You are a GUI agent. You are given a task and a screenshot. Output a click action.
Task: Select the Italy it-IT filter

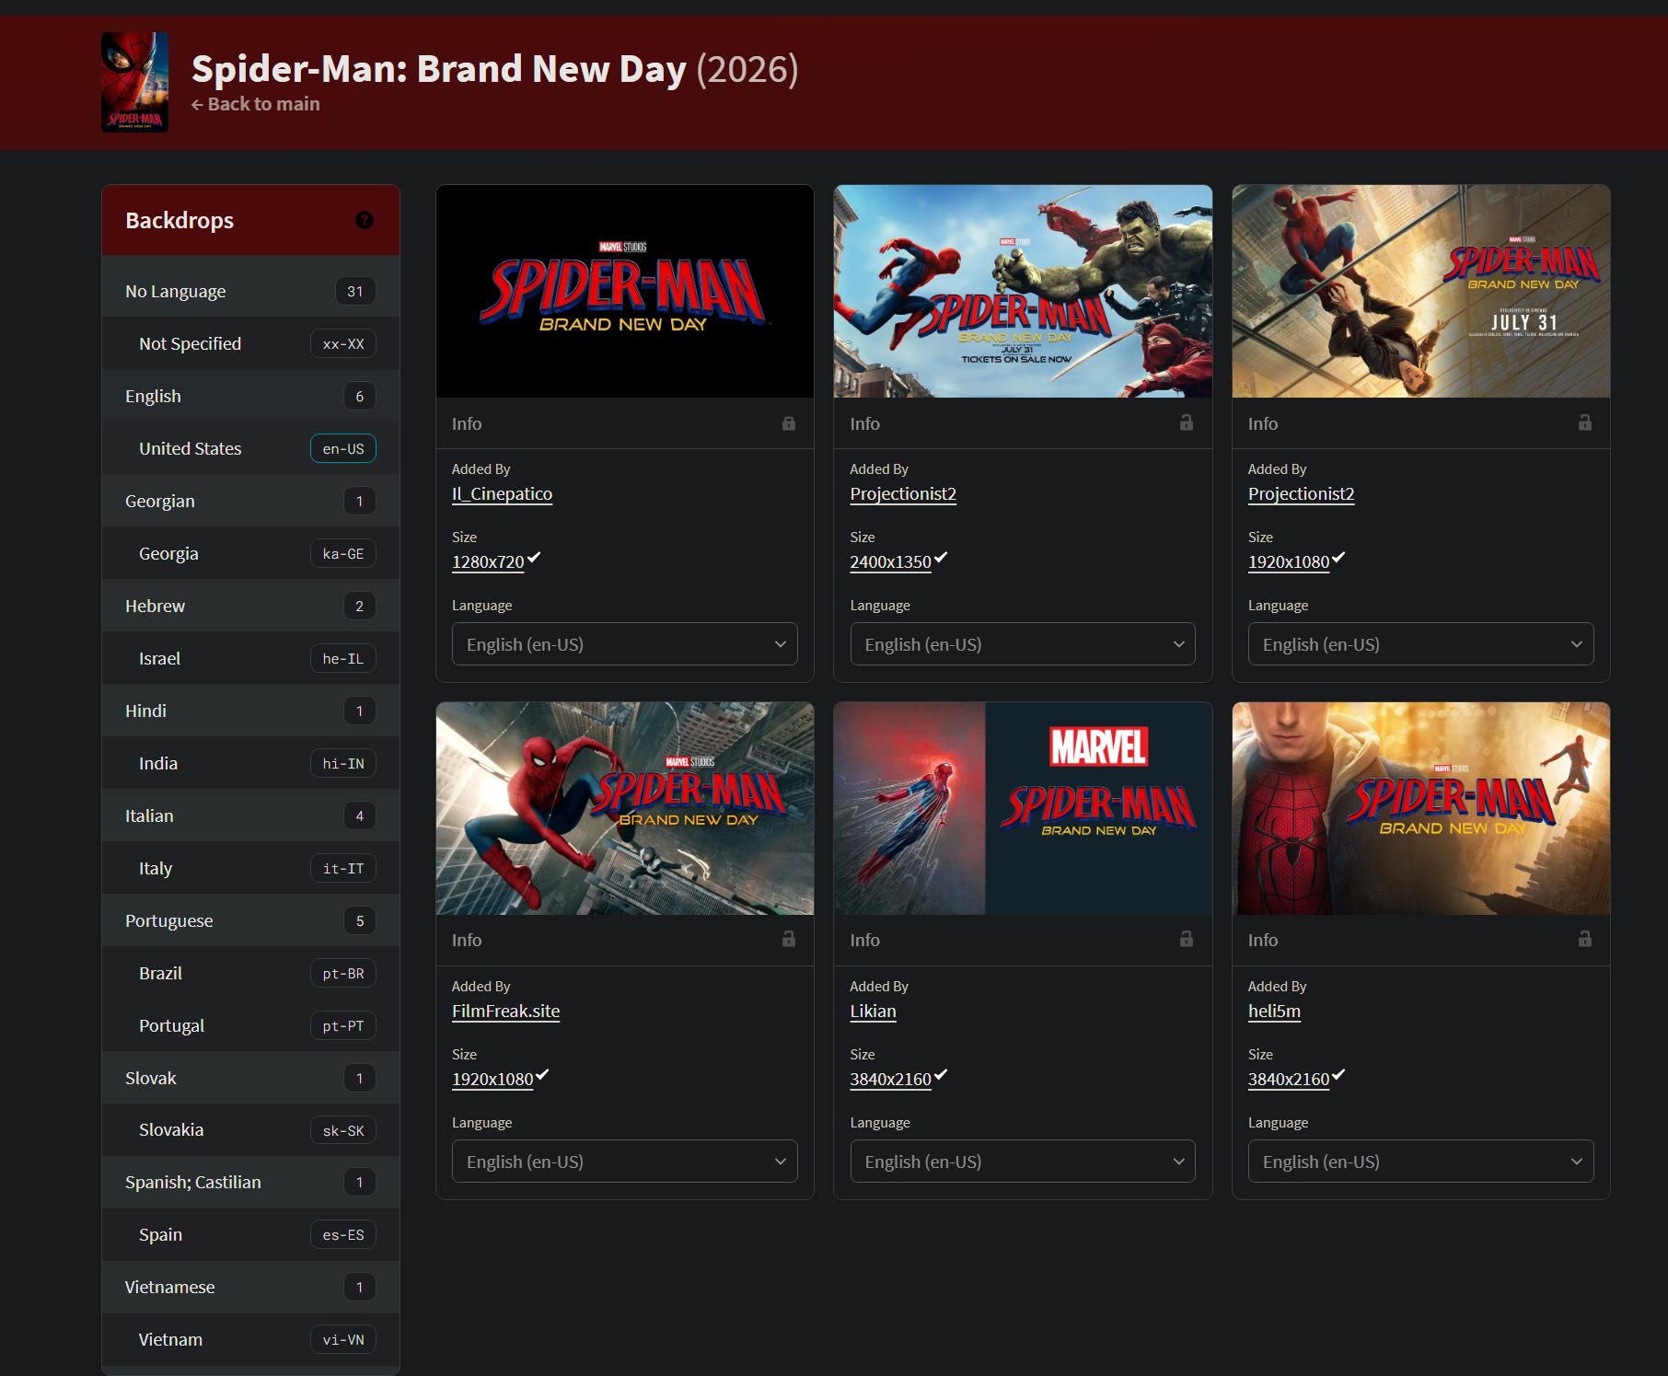(x=250, y=868)
